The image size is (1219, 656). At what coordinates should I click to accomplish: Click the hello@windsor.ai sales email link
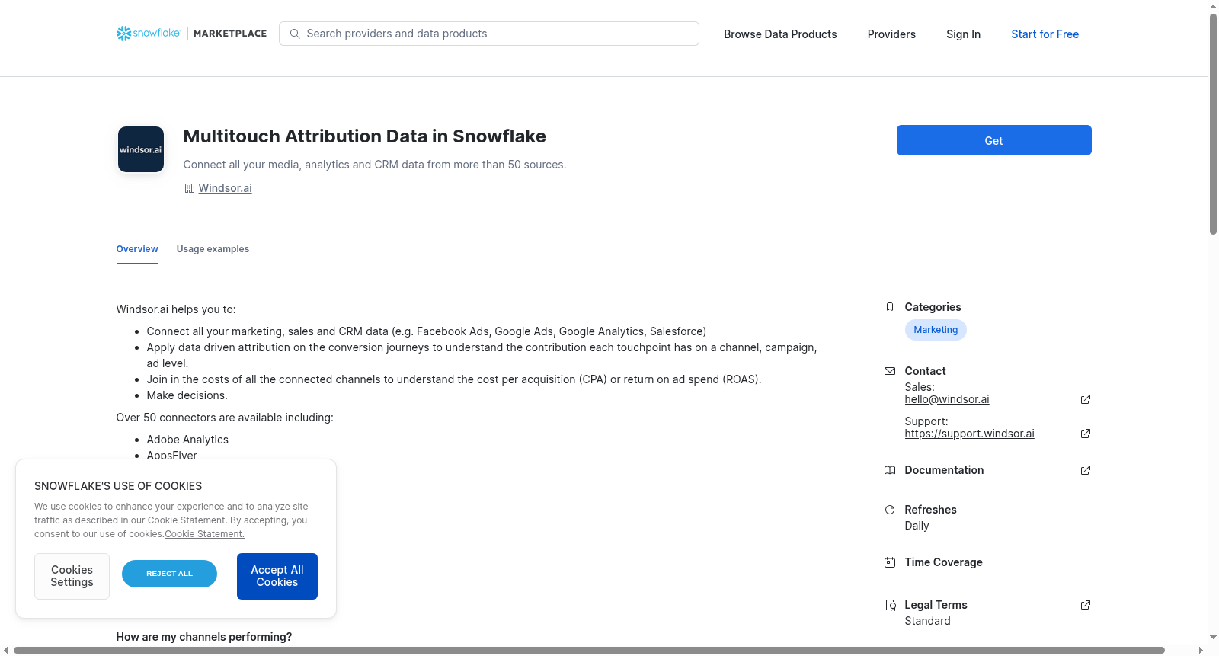[x=947, y=399]
